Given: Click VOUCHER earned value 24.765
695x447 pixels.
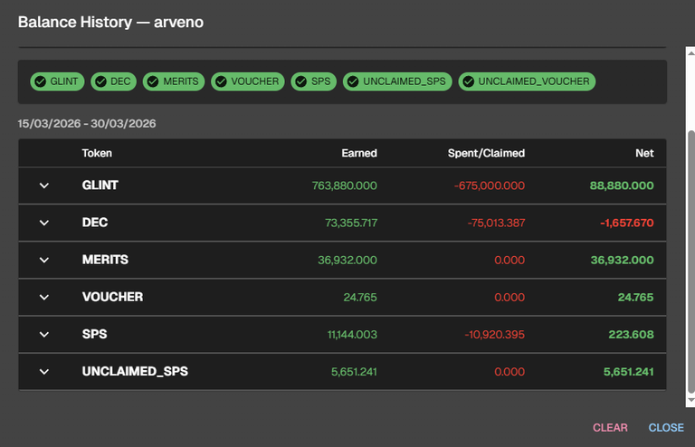Looking at the screenshot, I should (360, 298).
